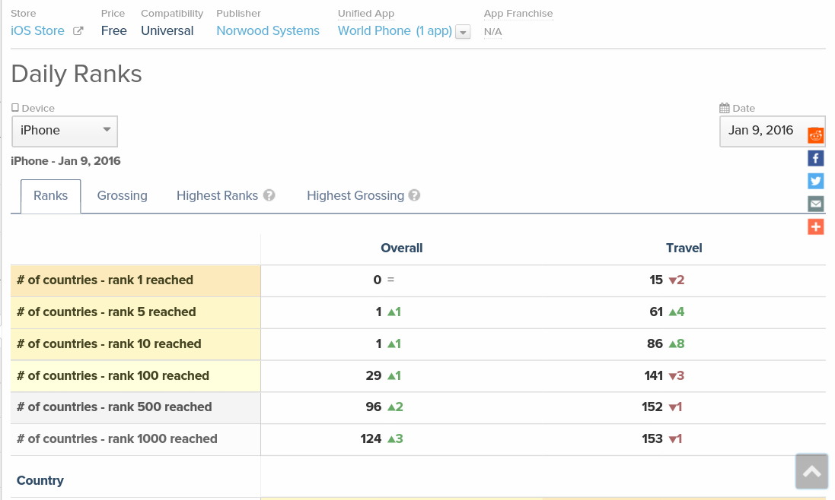This screenshot has height=500, width=835.
Task: Open the Highest Ranks tab
Action: 217,195
